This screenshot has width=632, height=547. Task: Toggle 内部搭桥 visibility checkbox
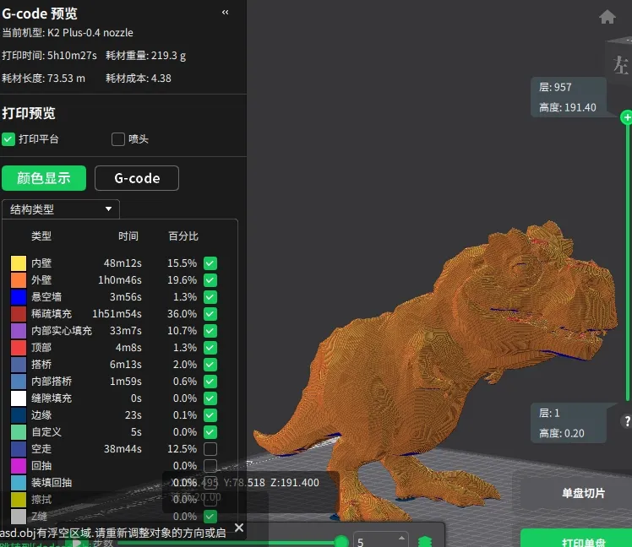tap(210, 382)
